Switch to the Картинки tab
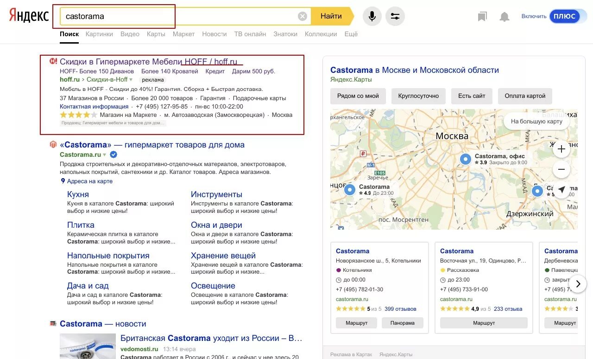593x359 pixels. click(99, 34)
